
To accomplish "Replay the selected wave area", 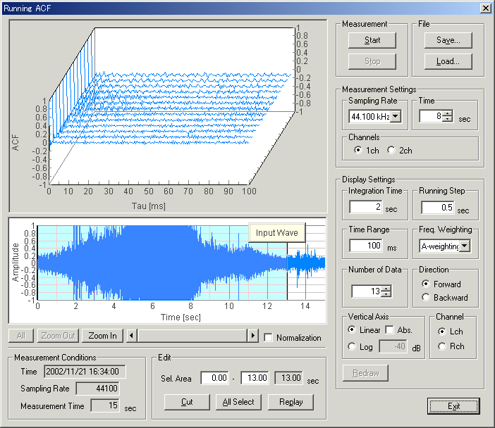I will pyautogui.click(x=291, y=402).
